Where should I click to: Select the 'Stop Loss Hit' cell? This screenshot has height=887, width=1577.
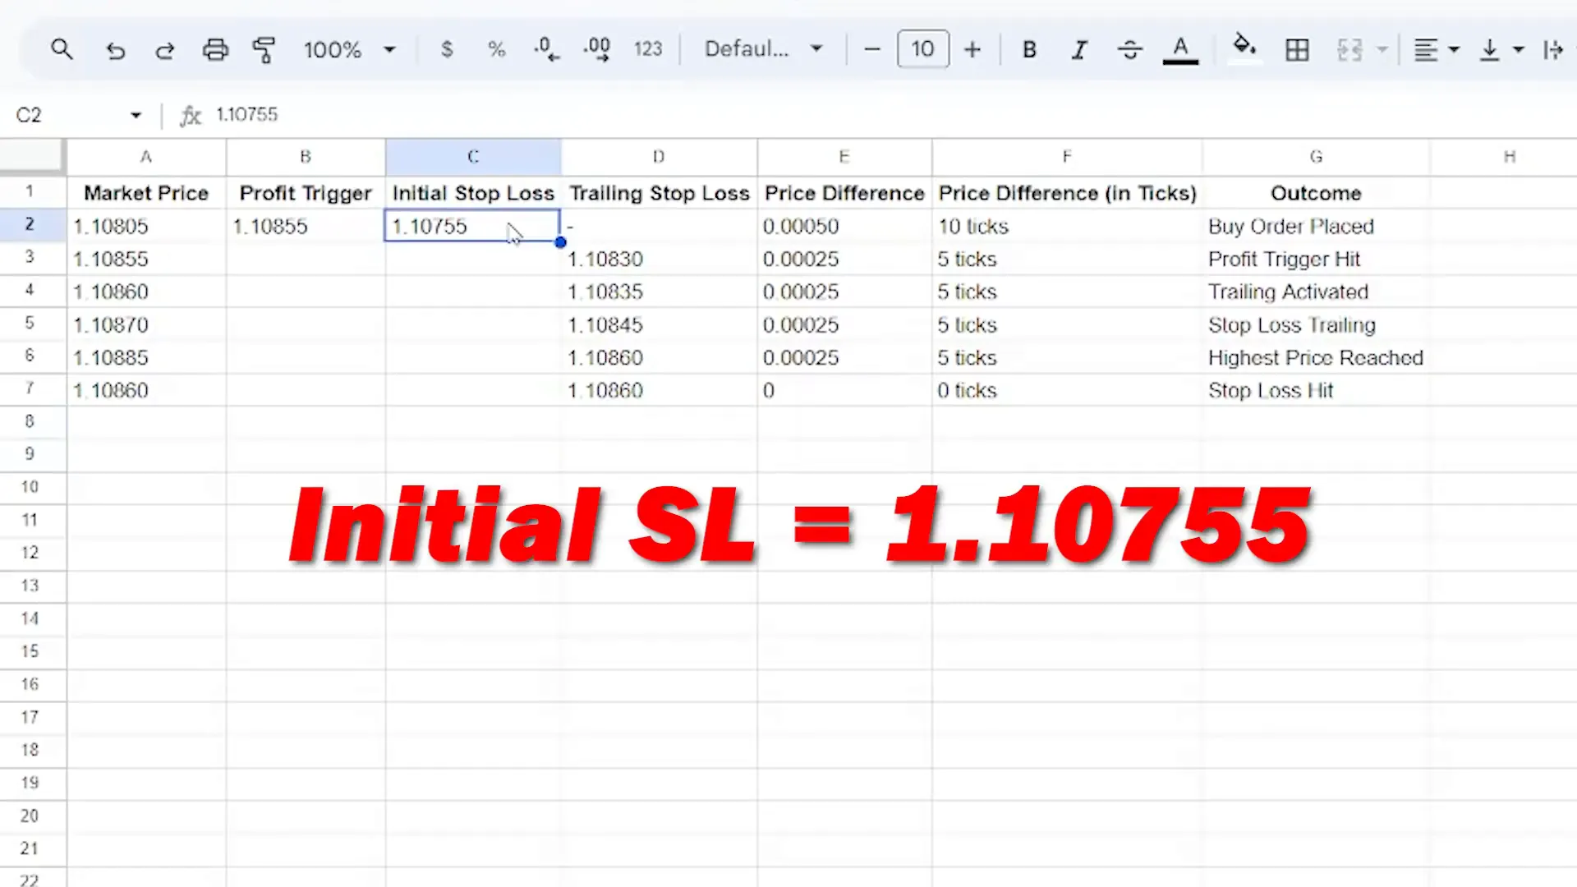point(1316,390)
